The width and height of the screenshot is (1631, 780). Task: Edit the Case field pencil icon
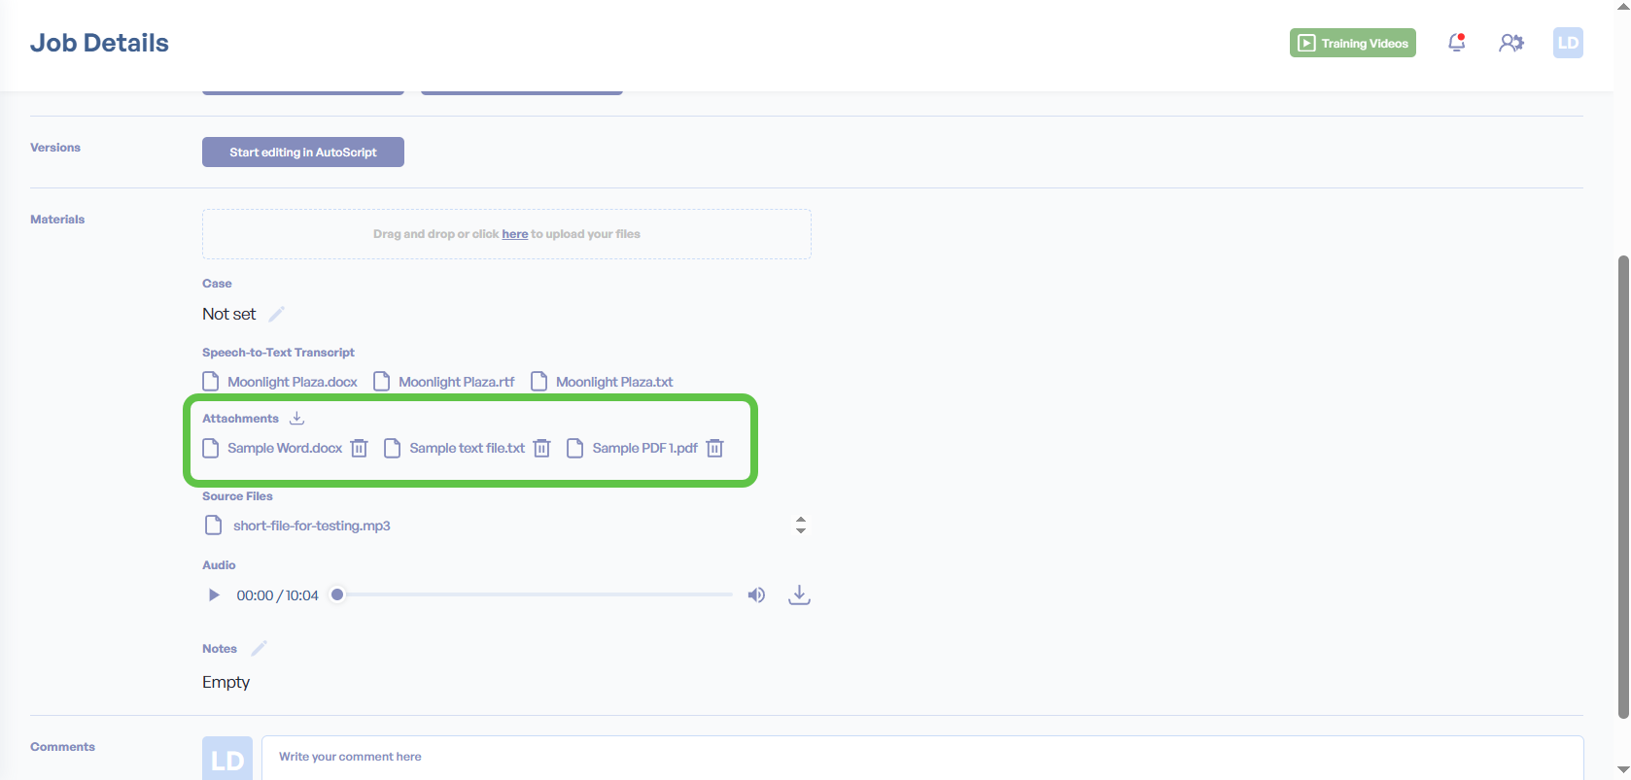click(x=277, y=314)
